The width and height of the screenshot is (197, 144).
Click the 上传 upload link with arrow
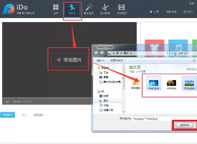click(154, 12)
